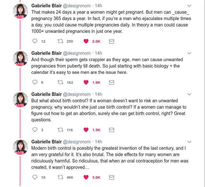This screenshot has width=205, height=187.
Task: Retweet the tweet with 116 retweets
Action: (x=60, y=130)
